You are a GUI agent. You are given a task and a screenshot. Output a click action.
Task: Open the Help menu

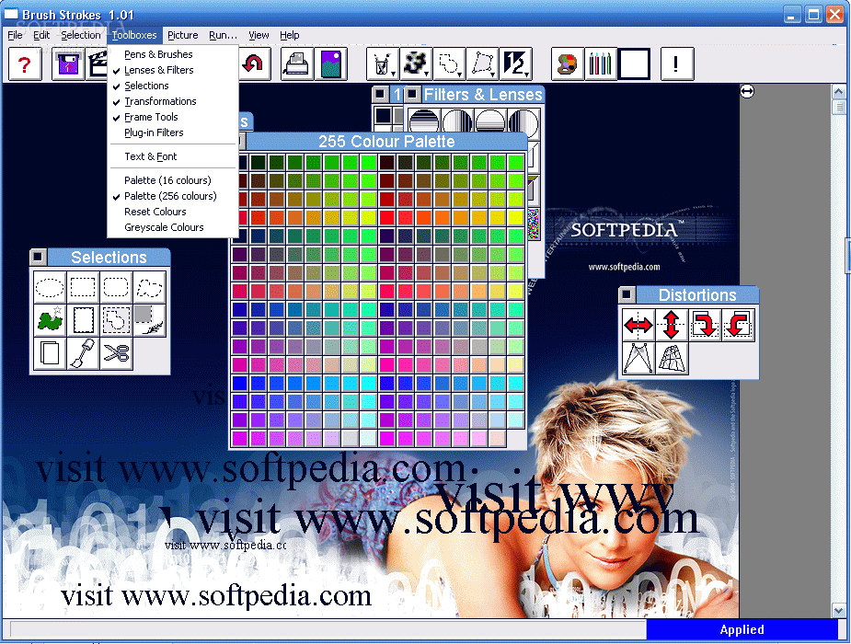click(289, 35)
